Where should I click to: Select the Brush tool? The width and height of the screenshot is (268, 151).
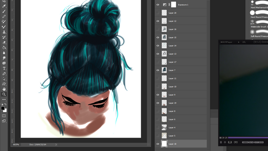click(x=4, y=11)
